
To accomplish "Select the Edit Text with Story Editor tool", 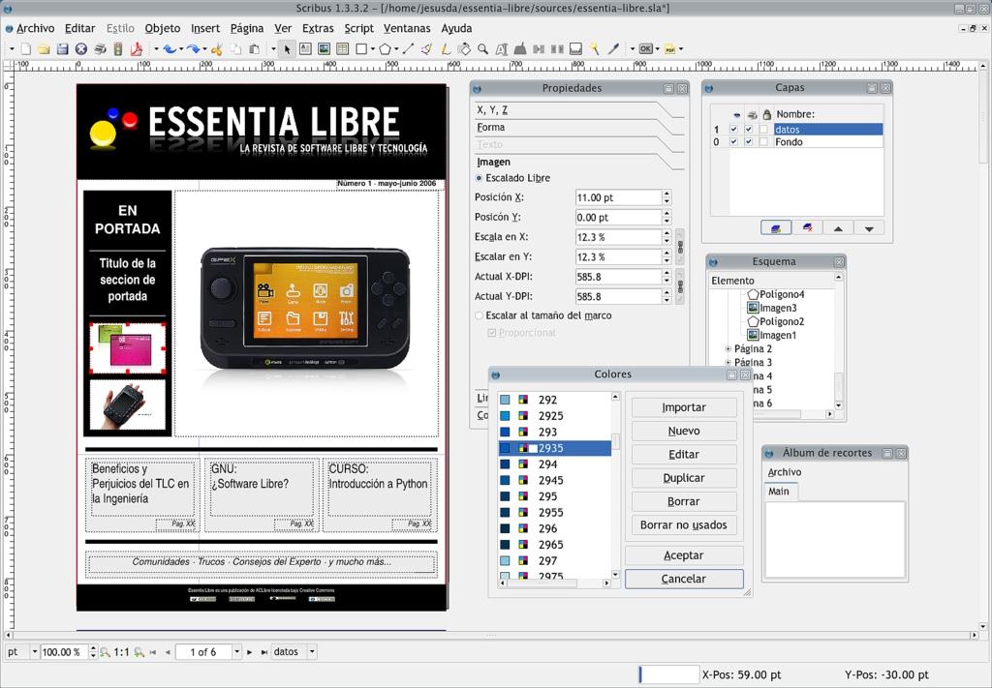I will click(519, 48).
